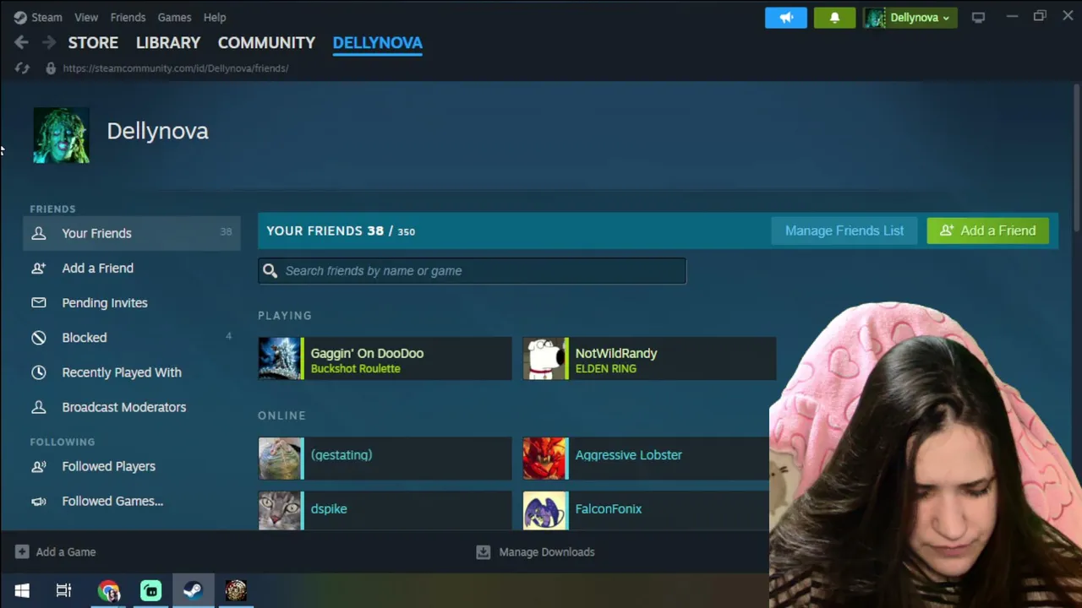Click the Add a Friend sidebar icon
Image resolution: width=1082 pixels, height=608 pixels.
click(x=39, y=268)
